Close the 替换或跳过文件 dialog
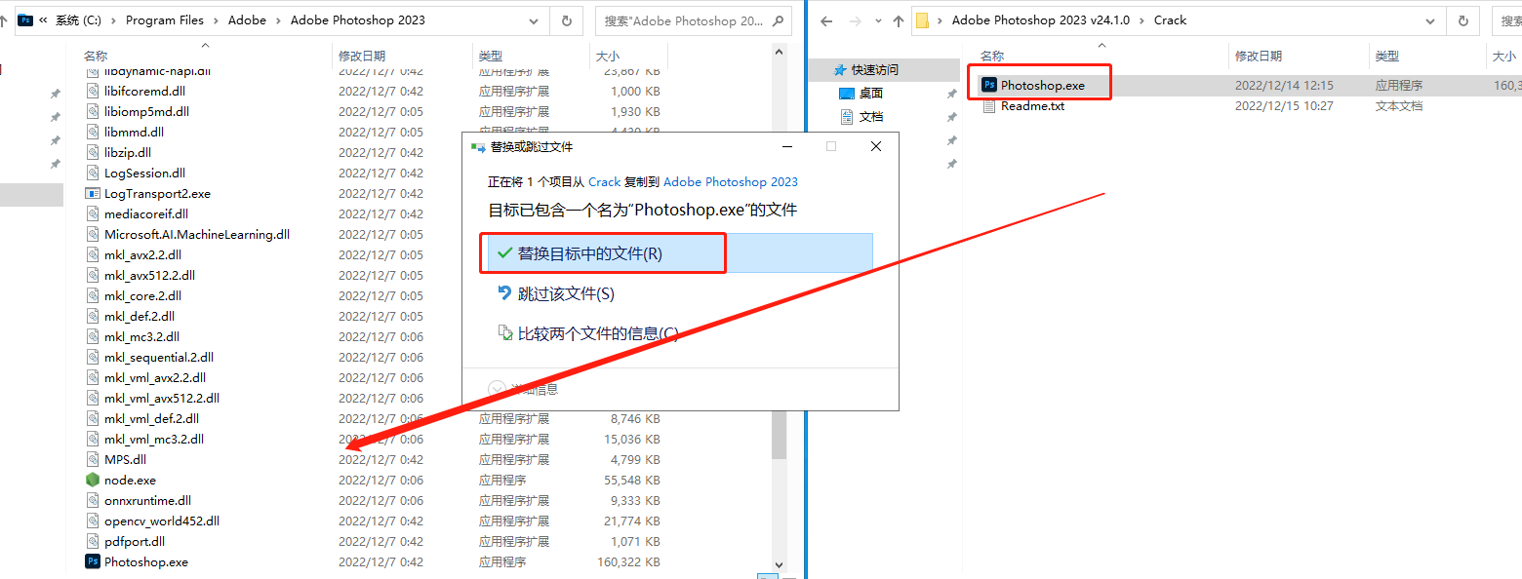Image resolution: width=1522 pixels, height=579 pixels. pos(875,146)
